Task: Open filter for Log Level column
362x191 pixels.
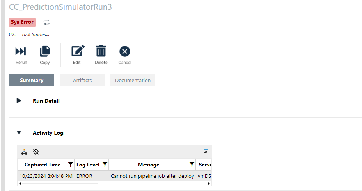Action: (x=105, y=165)
